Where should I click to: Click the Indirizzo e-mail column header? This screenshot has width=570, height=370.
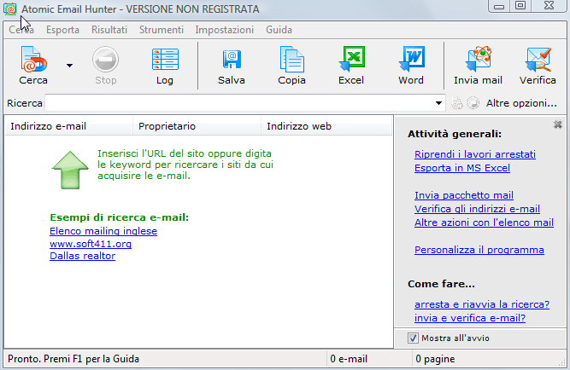click(48, 126)
